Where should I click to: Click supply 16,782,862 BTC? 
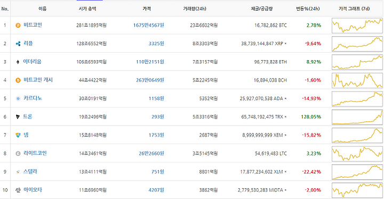coord(270,25)
